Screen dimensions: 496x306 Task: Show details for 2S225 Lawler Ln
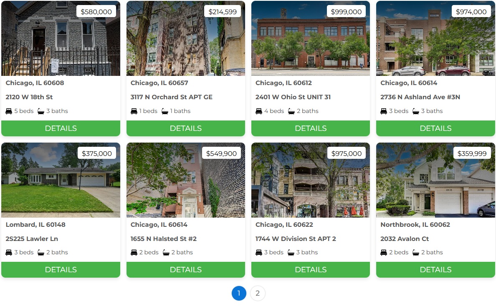[x=61, y=270]
